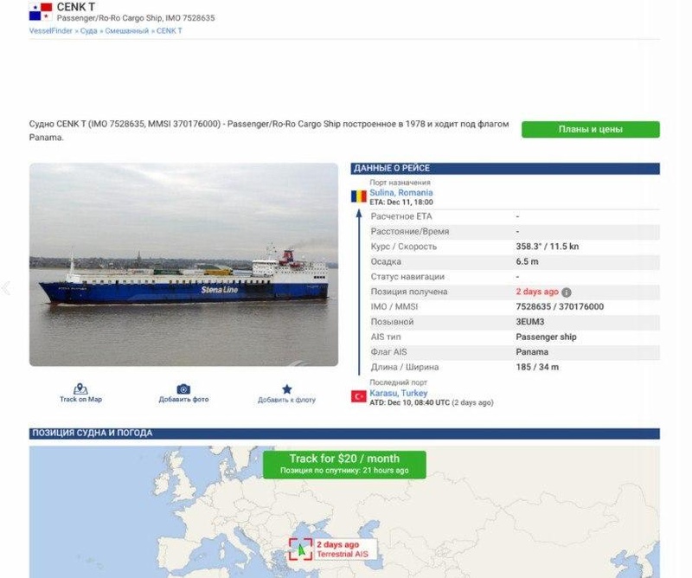Click the left arrow beside ship photo
Screen dimensions: 692x578
6,288
